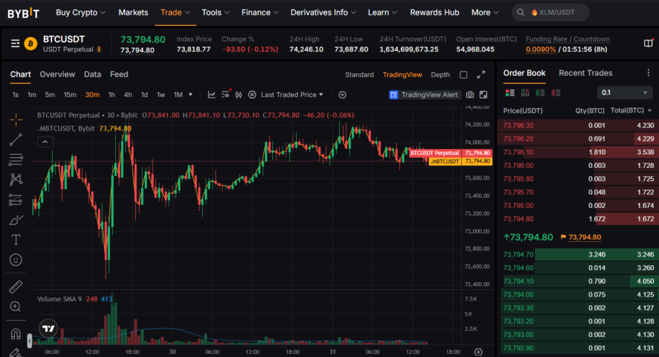Select the crosshair cursor tool
The width and height of the screenshot is (659, 357).
tap(16, 120)
